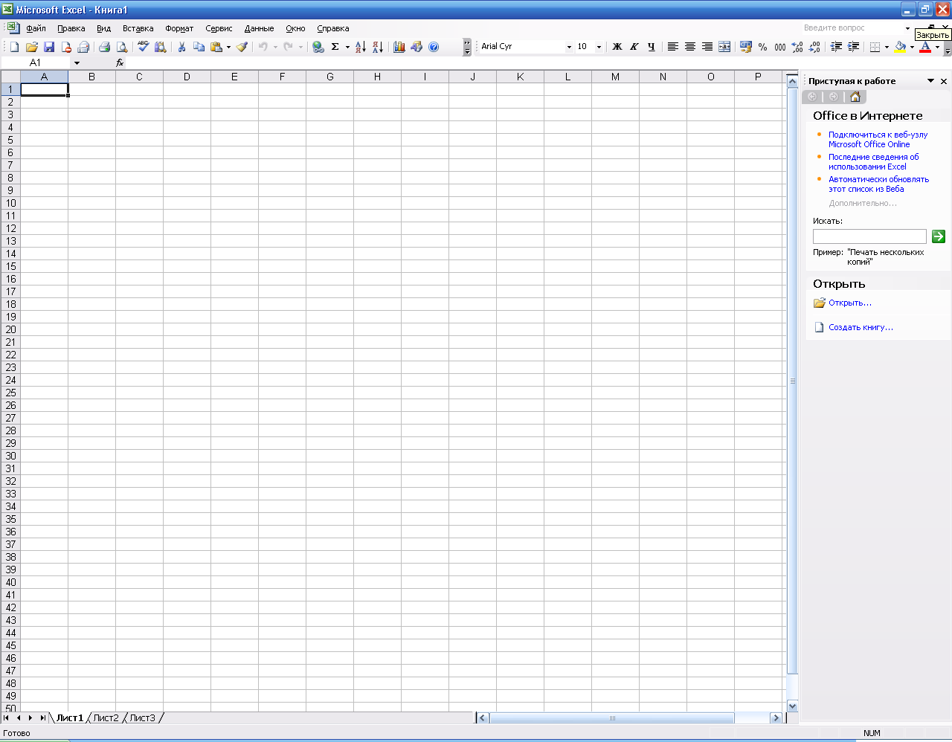This screenshot has height=742, width=952.
Task: Toggle bold (Ж) formatting
Action: coord(617,47)
